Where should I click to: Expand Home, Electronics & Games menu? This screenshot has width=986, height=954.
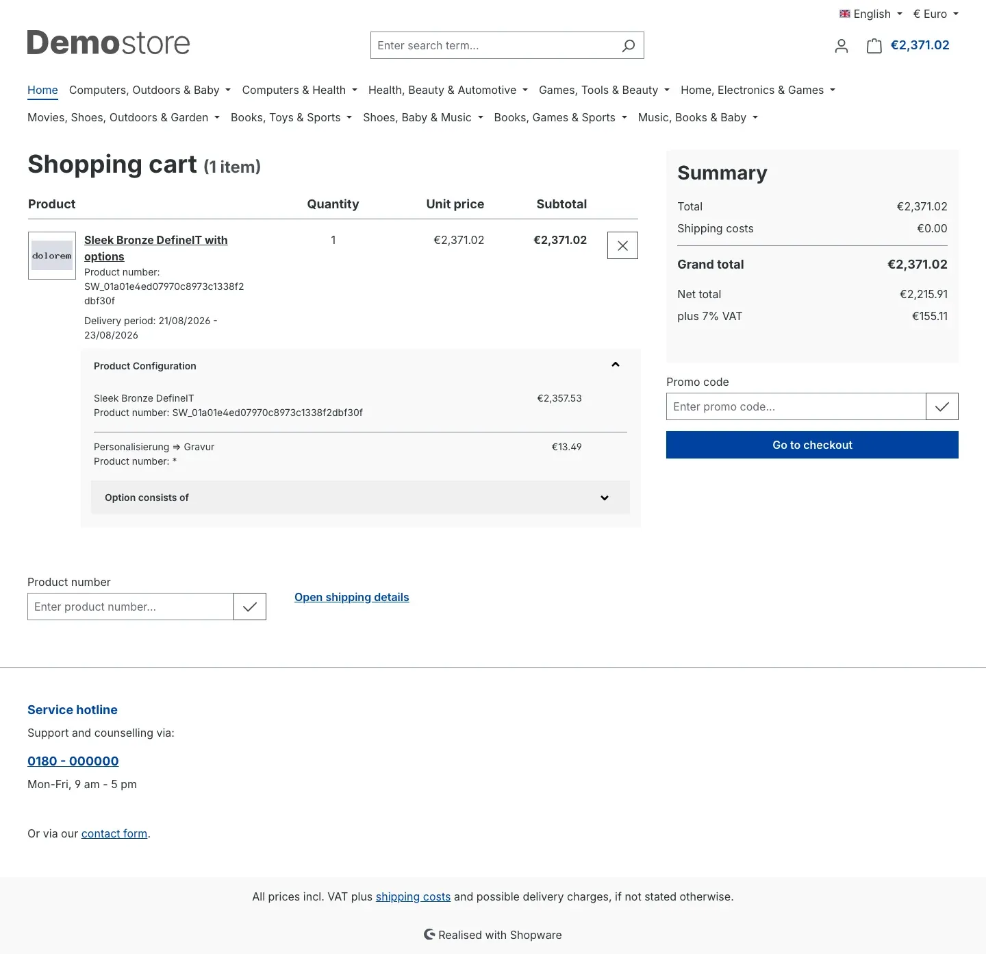click(758, 90)
